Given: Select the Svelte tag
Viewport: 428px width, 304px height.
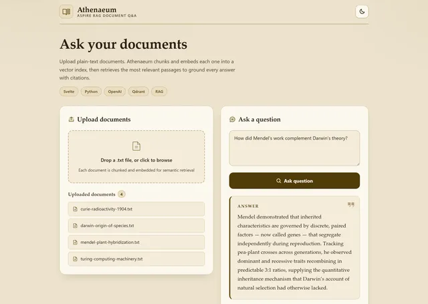Looking at the screenshot, I should click(x=69, y=92).
